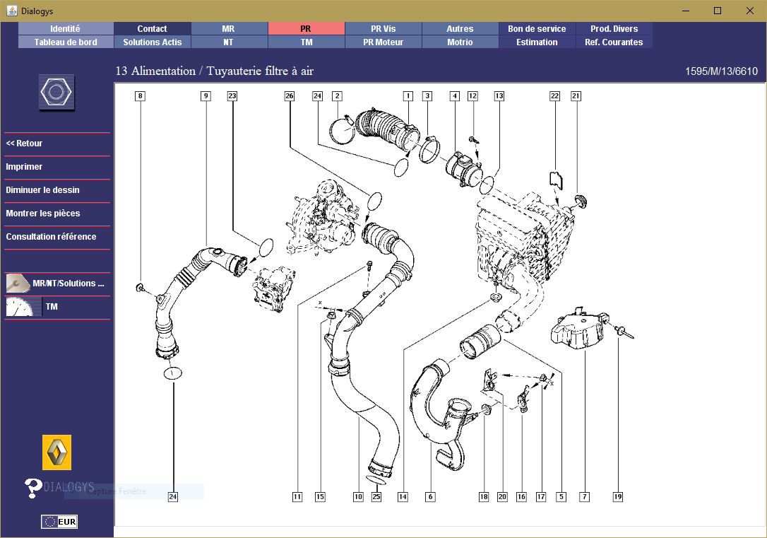Click Diminuer le dessin

pyautogui.click(x=42, y=190)
